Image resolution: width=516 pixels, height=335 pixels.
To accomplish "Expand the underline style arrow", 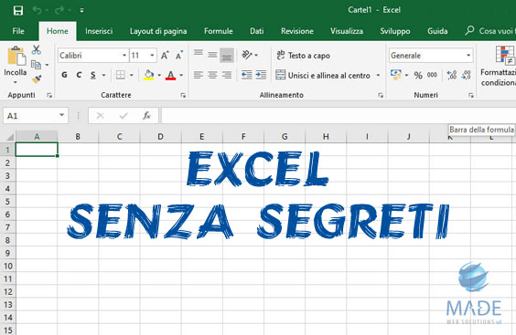I will pos(103,75).
